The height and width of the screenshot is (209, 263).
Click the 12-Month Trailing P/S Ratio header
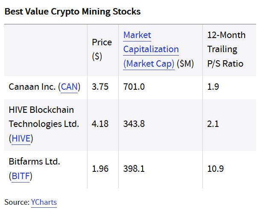click(225, 49)
